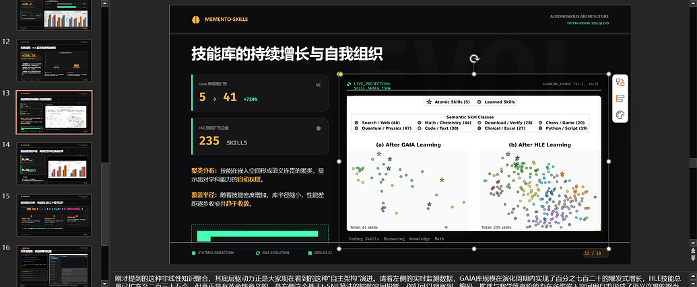Image resolution: width=697 pixels, height=287 pixels.
Task: Click the calendar icon beside 2026-03-21
Action: (x=310, y=253)
